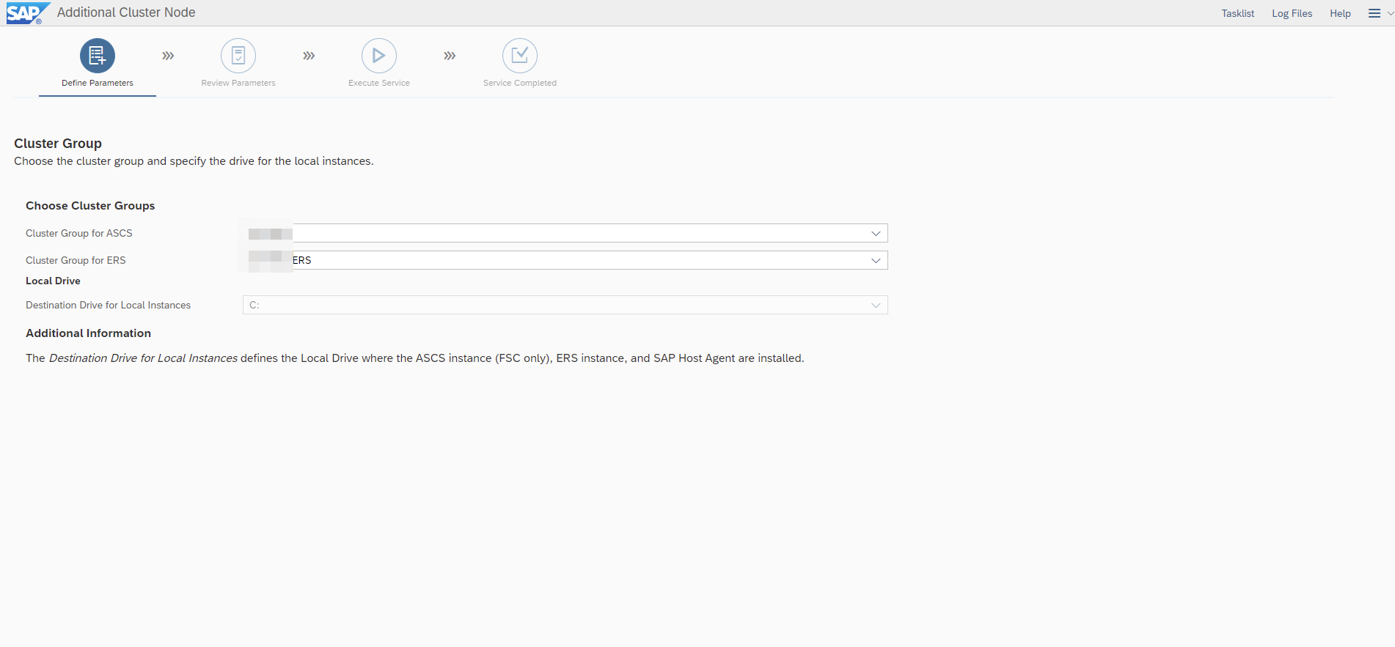Click the Additional Information heading
This screenshot has width=1395, height=647.
point(88,333)
